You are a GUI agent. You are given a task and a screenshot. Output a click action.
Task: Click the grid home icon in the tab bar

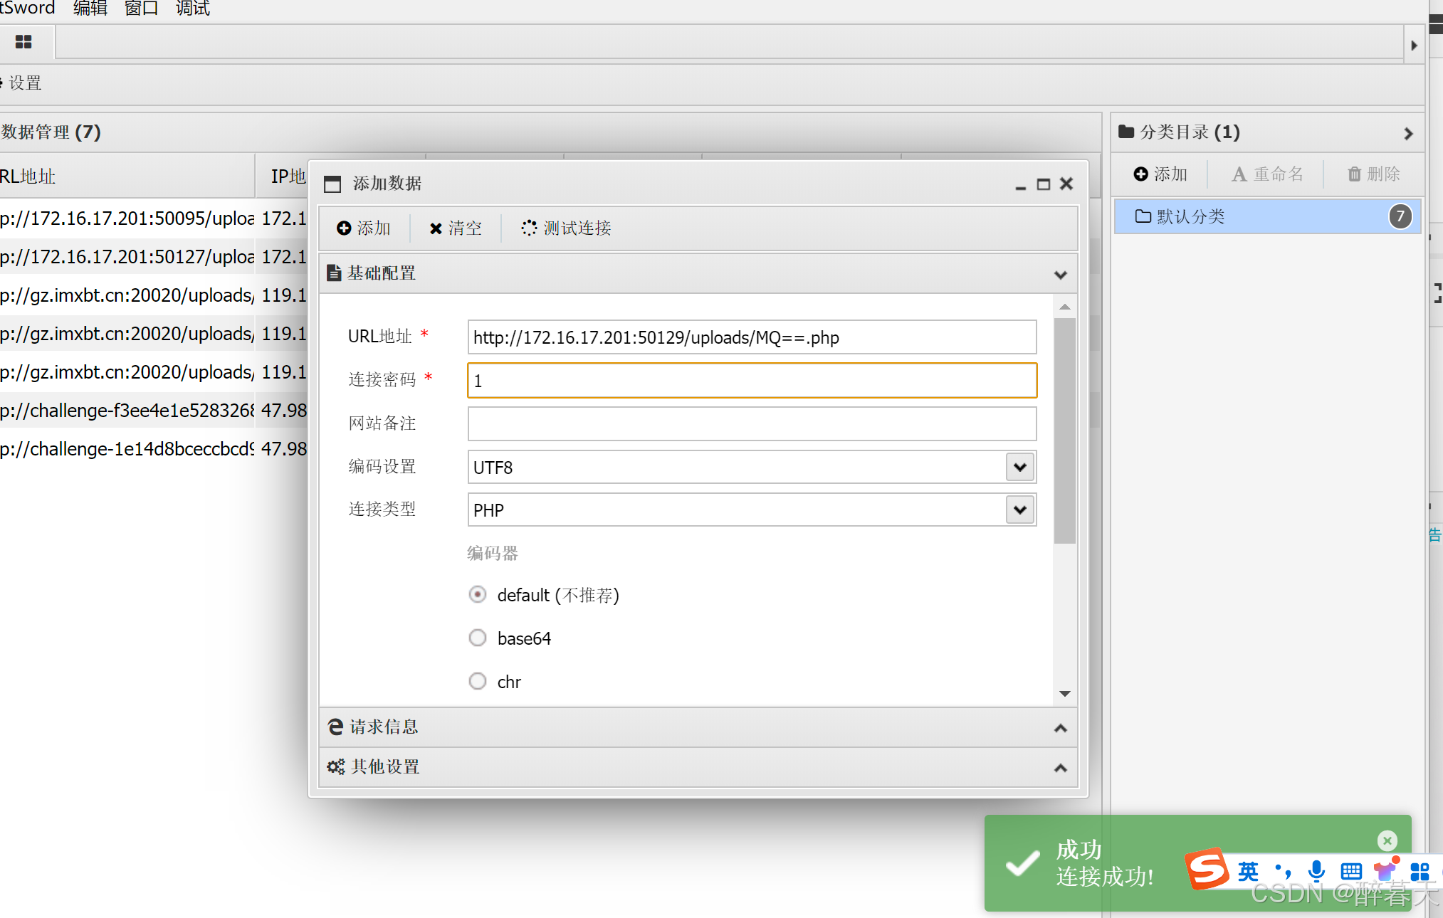[23, 42]
